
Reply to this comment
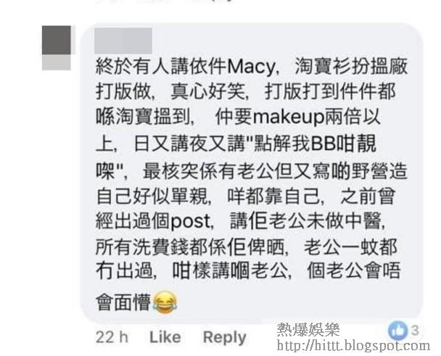224,338
